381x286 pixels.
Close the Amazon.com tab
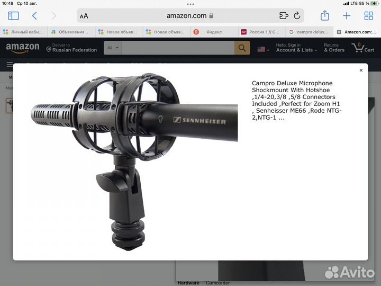[339, 32]
